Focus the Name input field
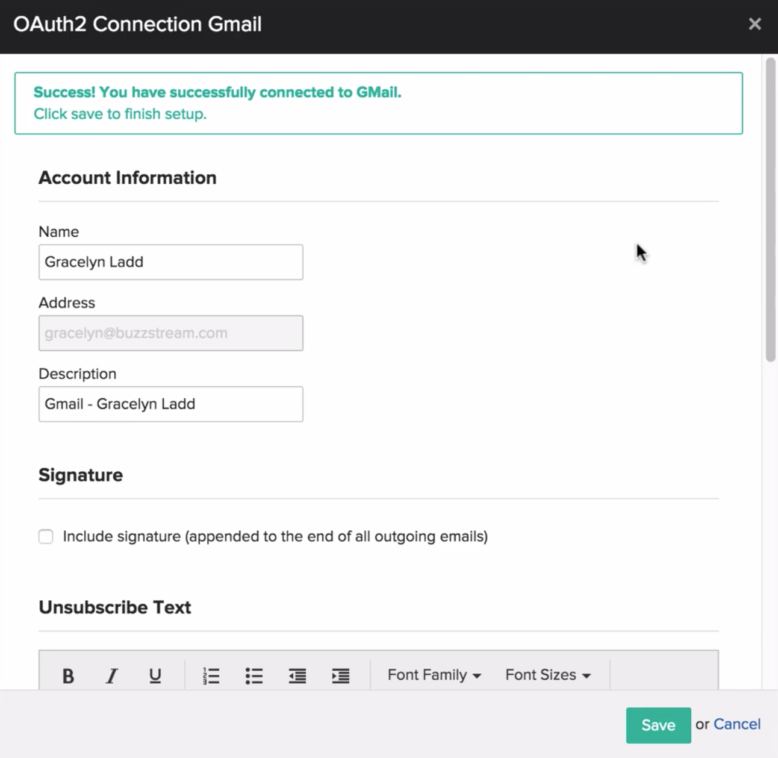Screen dimensions: 778x758 coord(171,262)
